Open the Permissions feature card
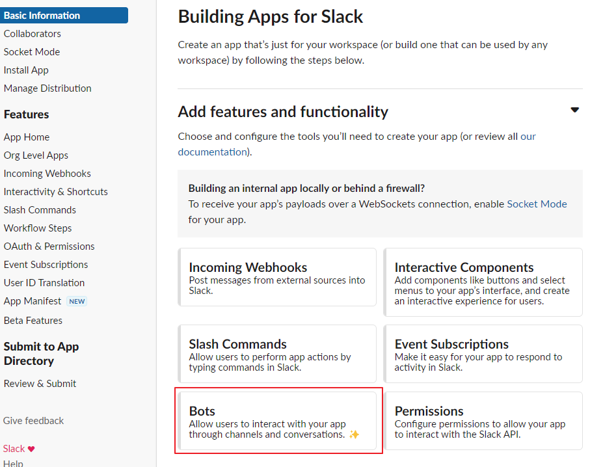 [483, 421]
